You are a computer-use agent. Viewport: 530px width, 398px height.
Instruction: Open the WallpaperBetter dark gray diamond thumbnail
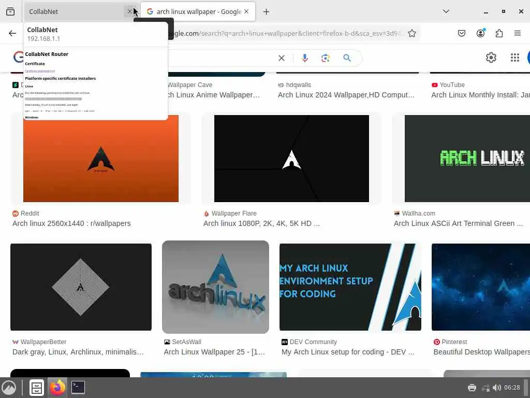[81, 287]
